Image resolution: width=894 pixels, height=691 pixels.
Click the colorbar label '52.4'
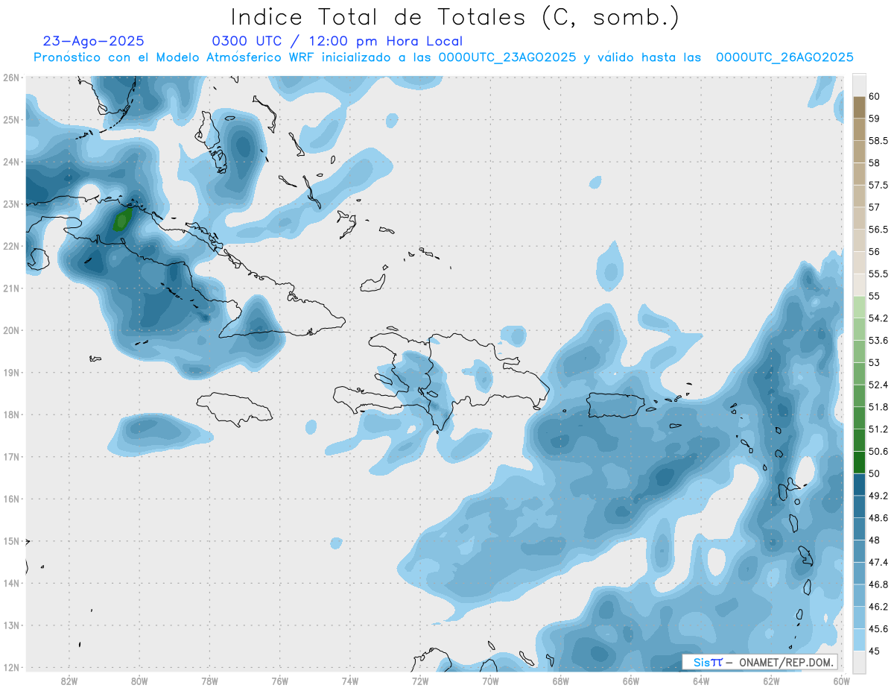tap(878, 385)
